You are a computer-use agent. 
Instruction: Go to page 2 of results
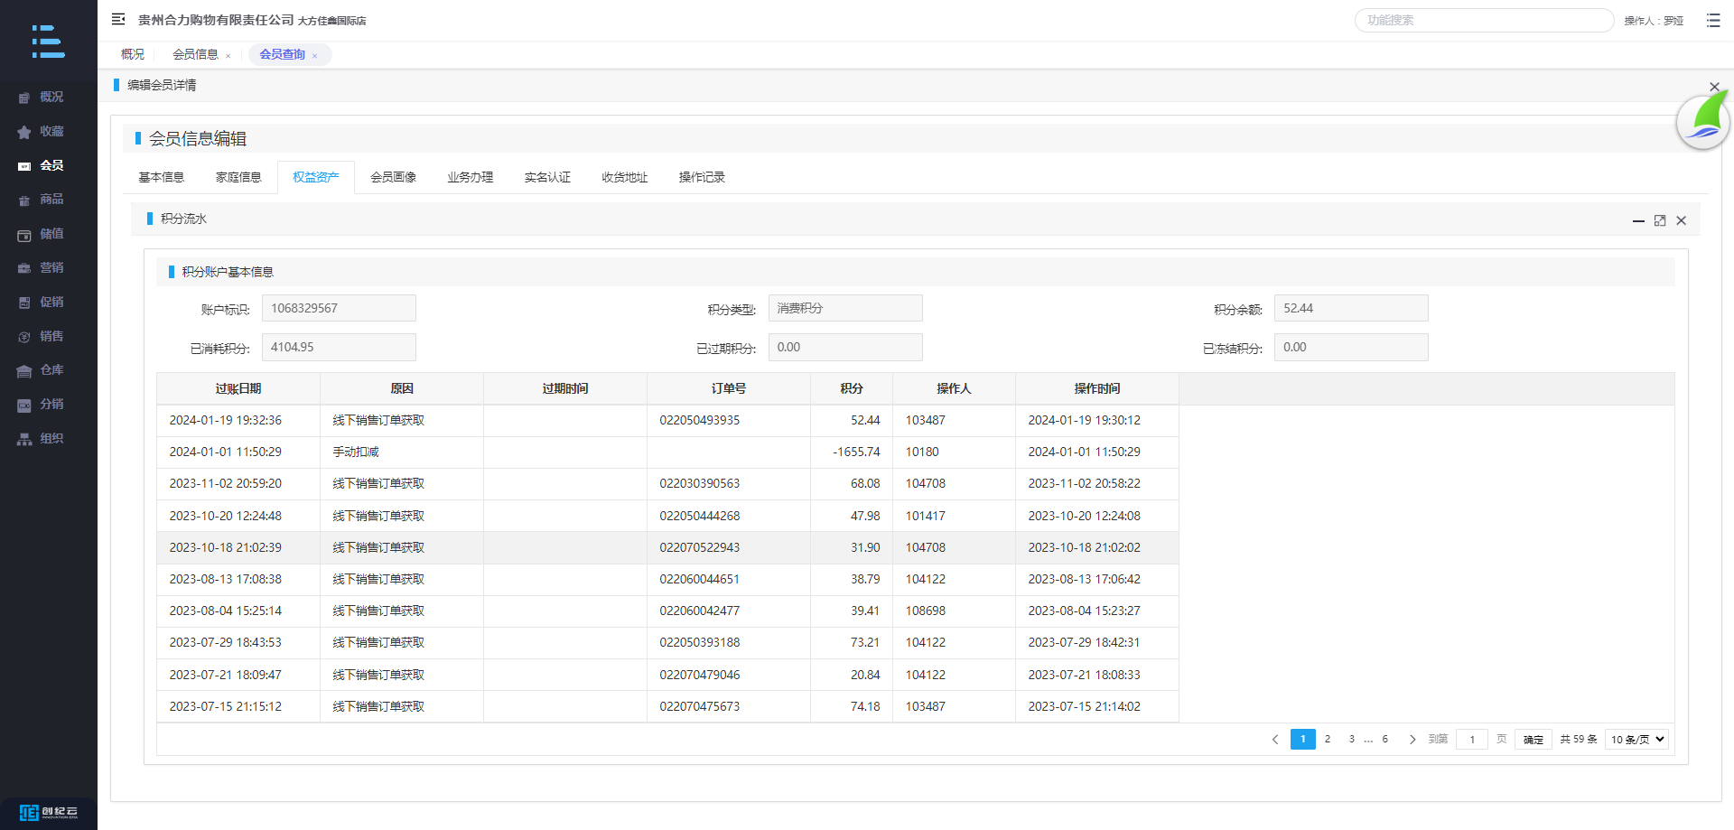pos(1328,739)
